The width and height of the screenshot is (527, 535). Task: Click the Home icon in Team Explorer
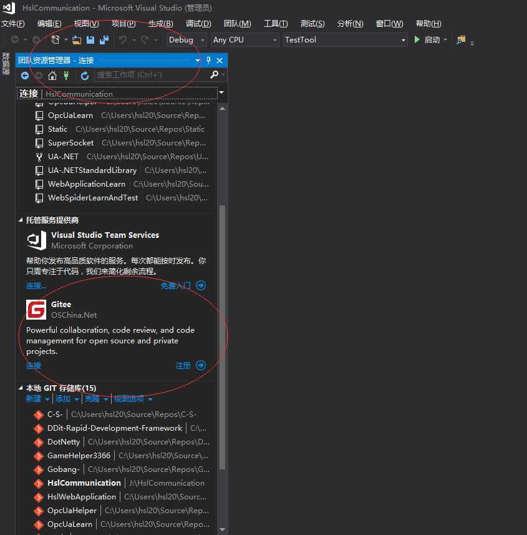[52, 76]
